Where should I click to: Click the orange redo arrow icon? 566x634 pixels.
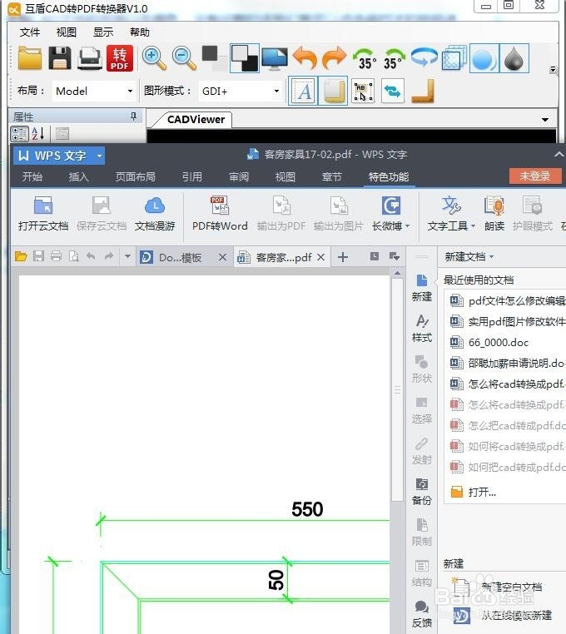coord(334,58)
